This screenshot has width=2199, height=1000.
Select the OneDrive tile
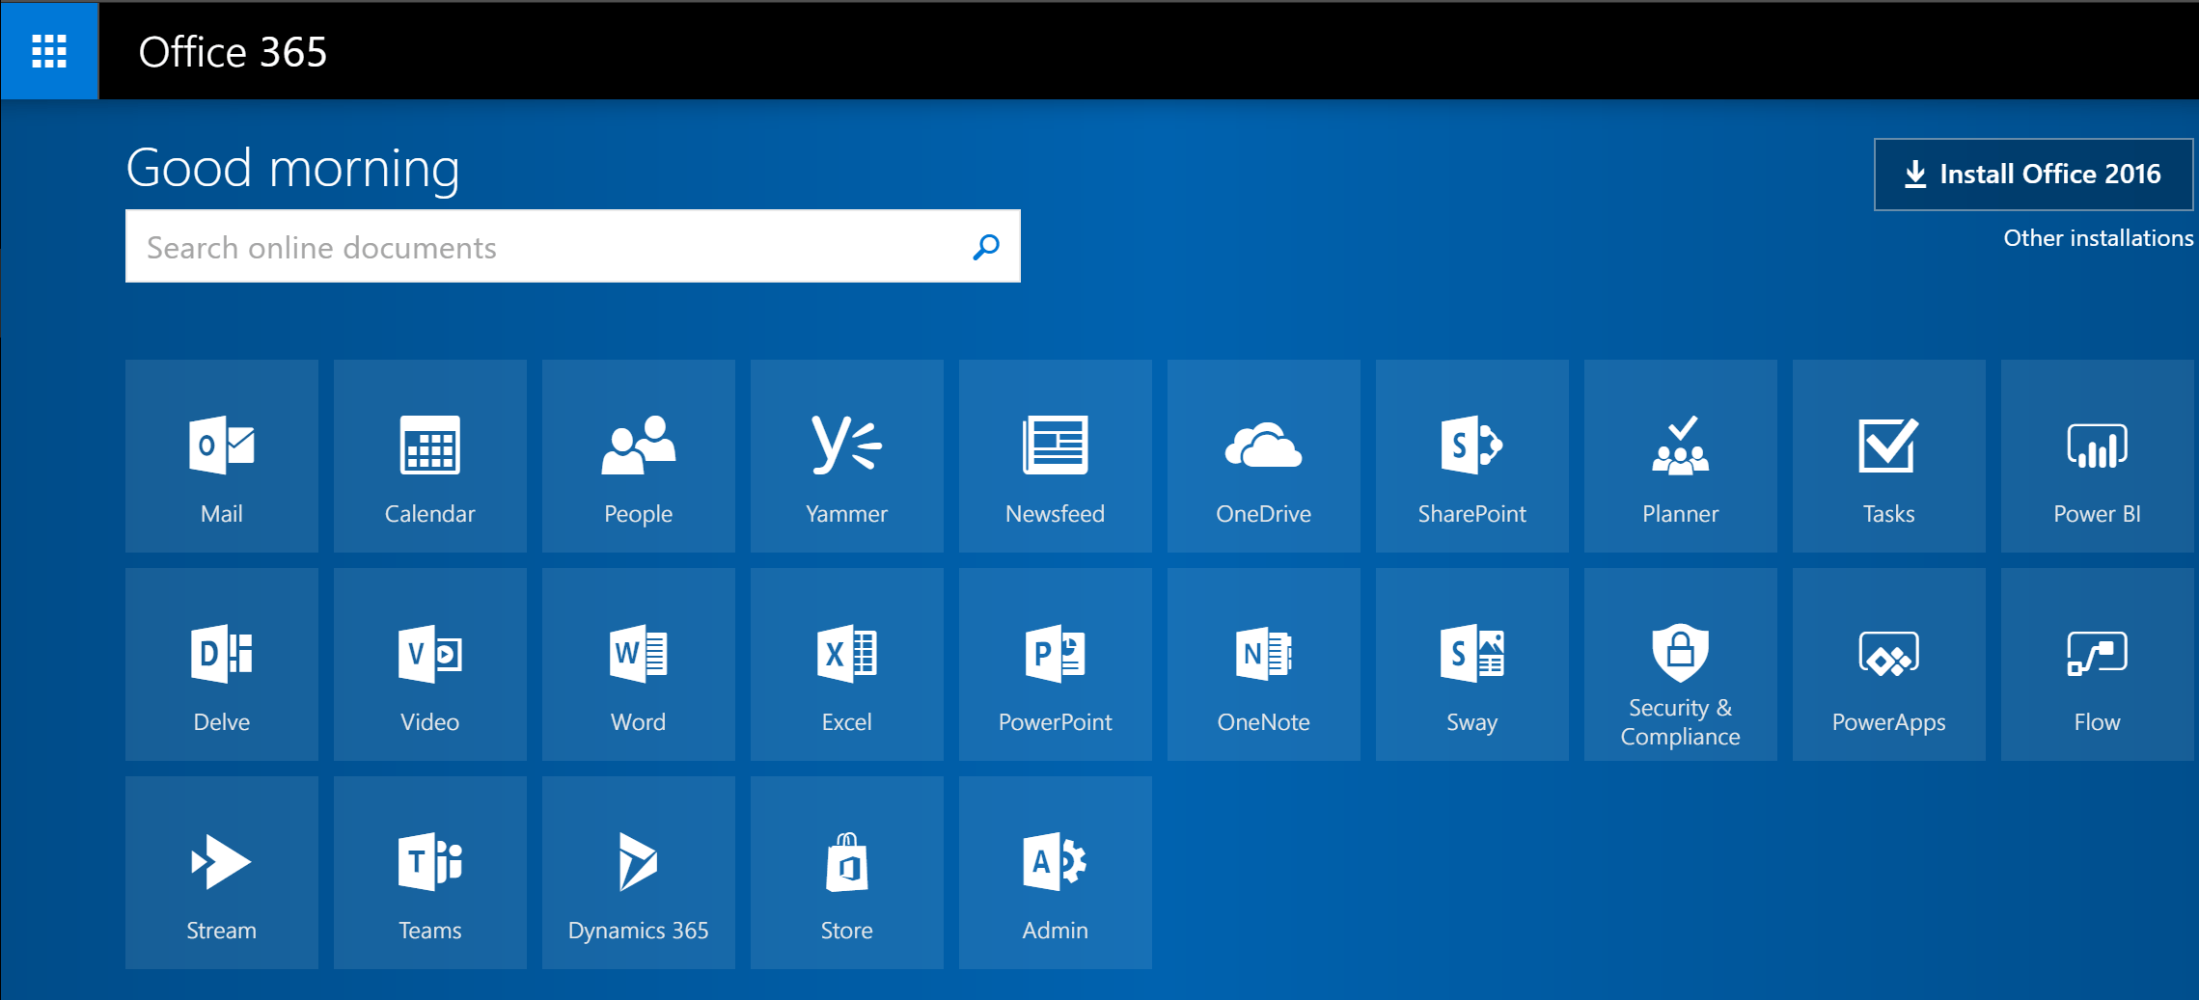pos(1263,457)
